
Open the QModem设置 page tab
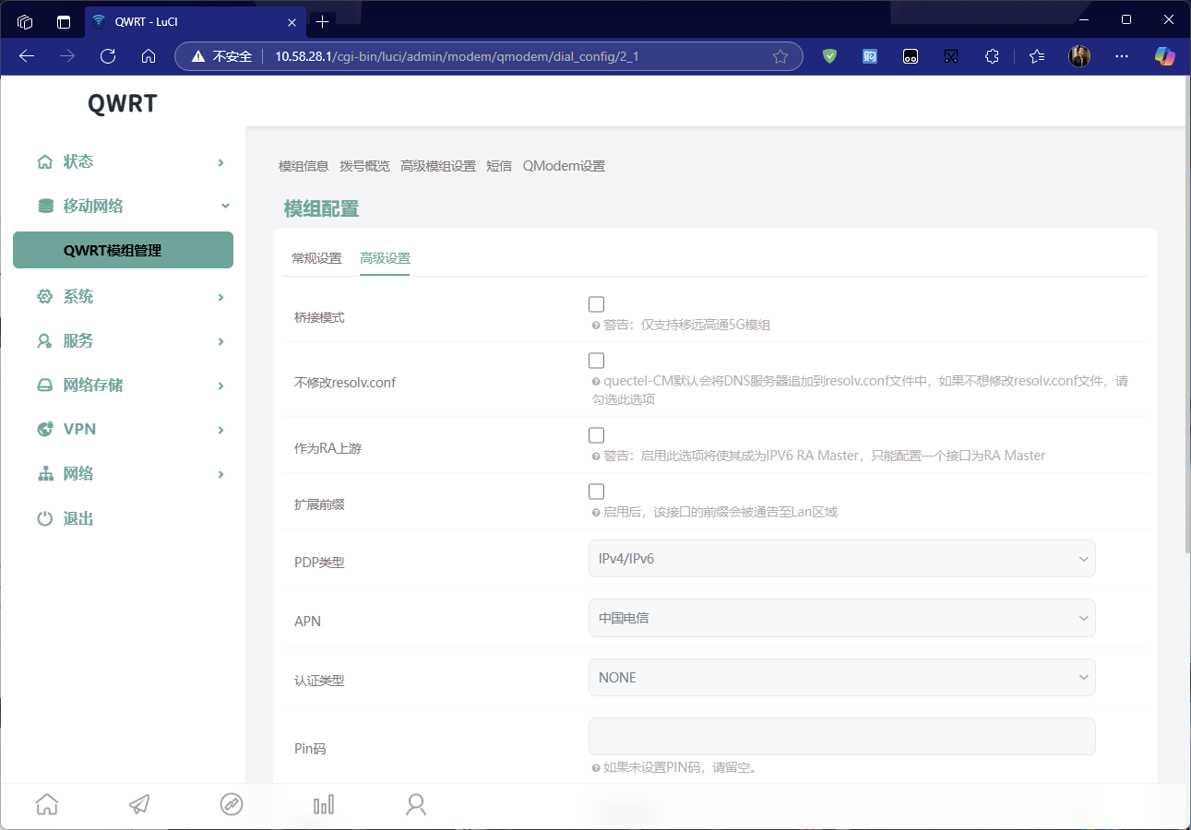564,166
